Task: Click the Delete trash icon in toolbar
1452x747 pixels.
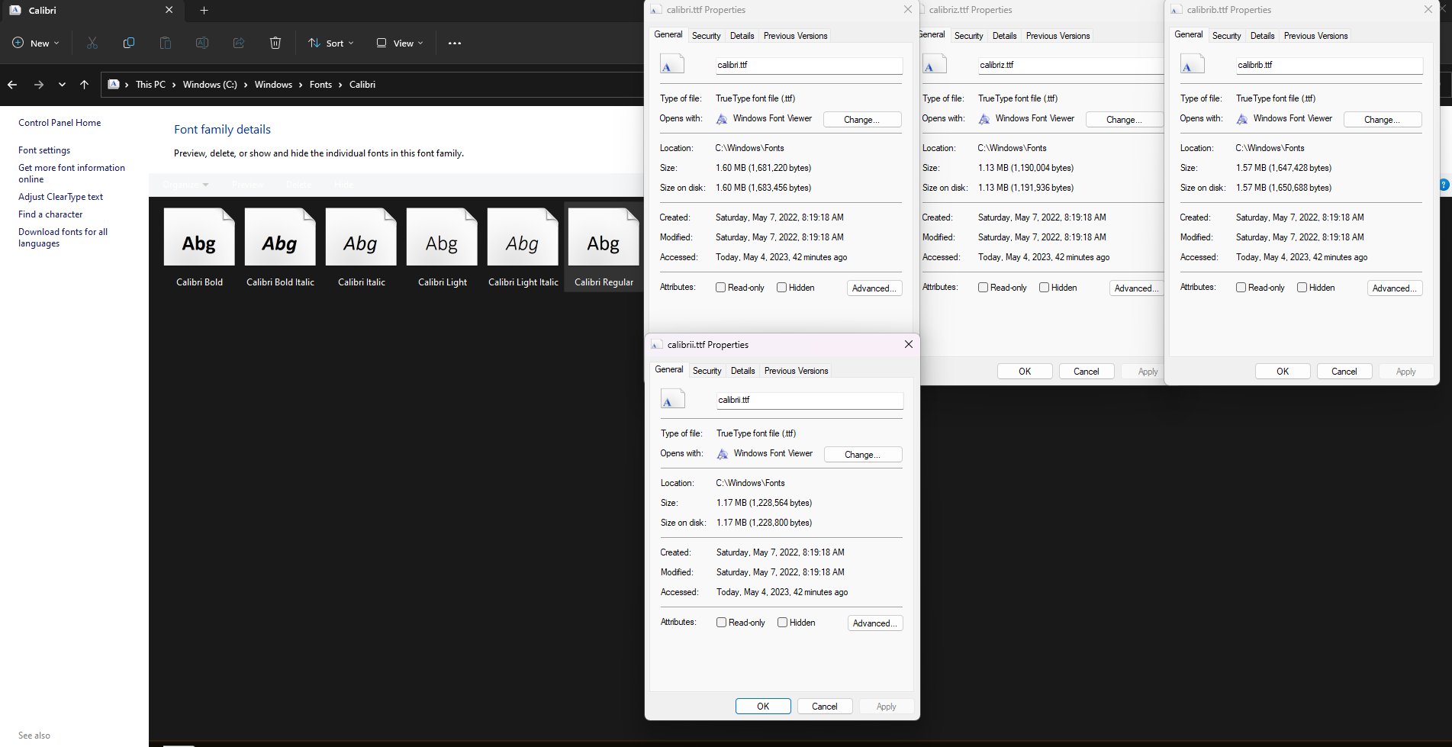Action: 275,43
